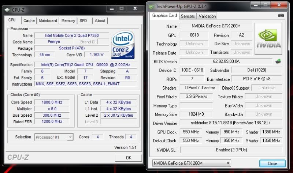Screen dimensions: 293x173
Task: Click the L1 Data 4 x 32 KBytes value
Action: tap(119, 102)
